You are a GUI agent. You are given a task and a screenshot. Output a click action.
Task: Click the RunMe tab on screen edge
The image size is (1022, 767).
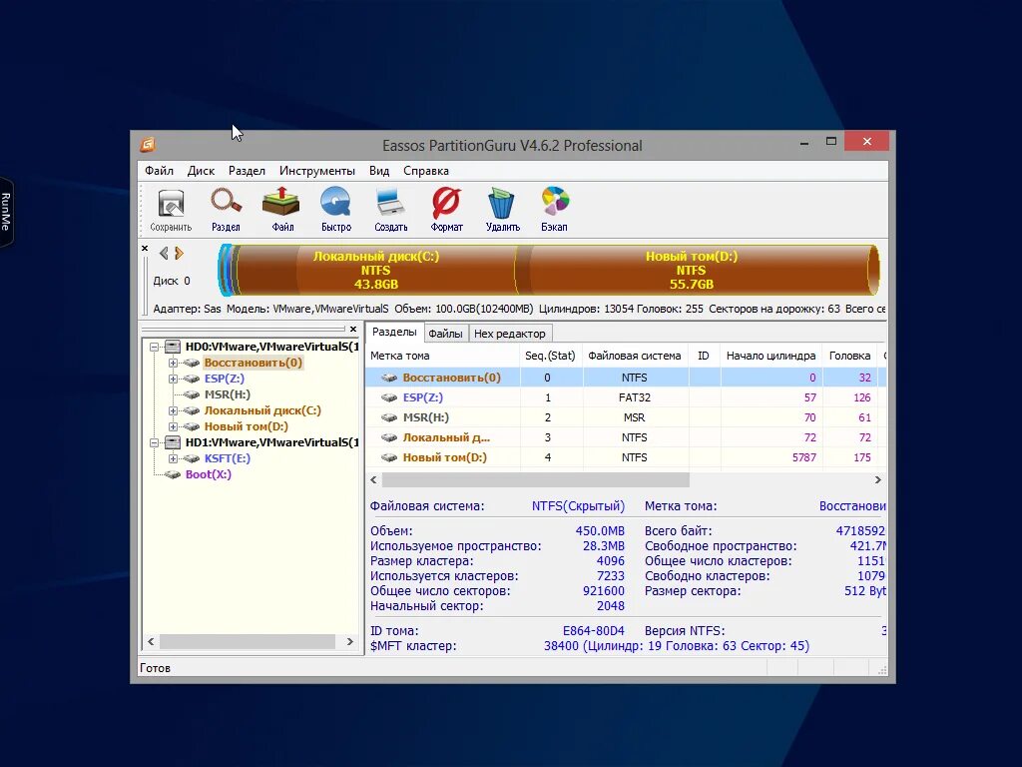click(x=6, y=212)
